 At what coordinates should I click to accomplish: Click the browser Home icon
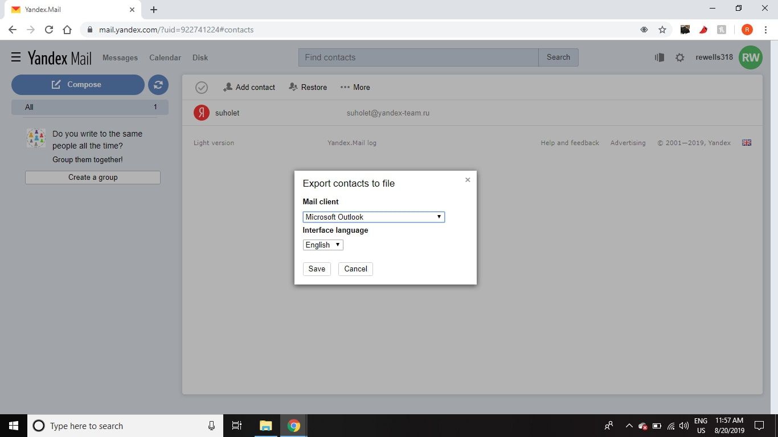click(67, 30)
